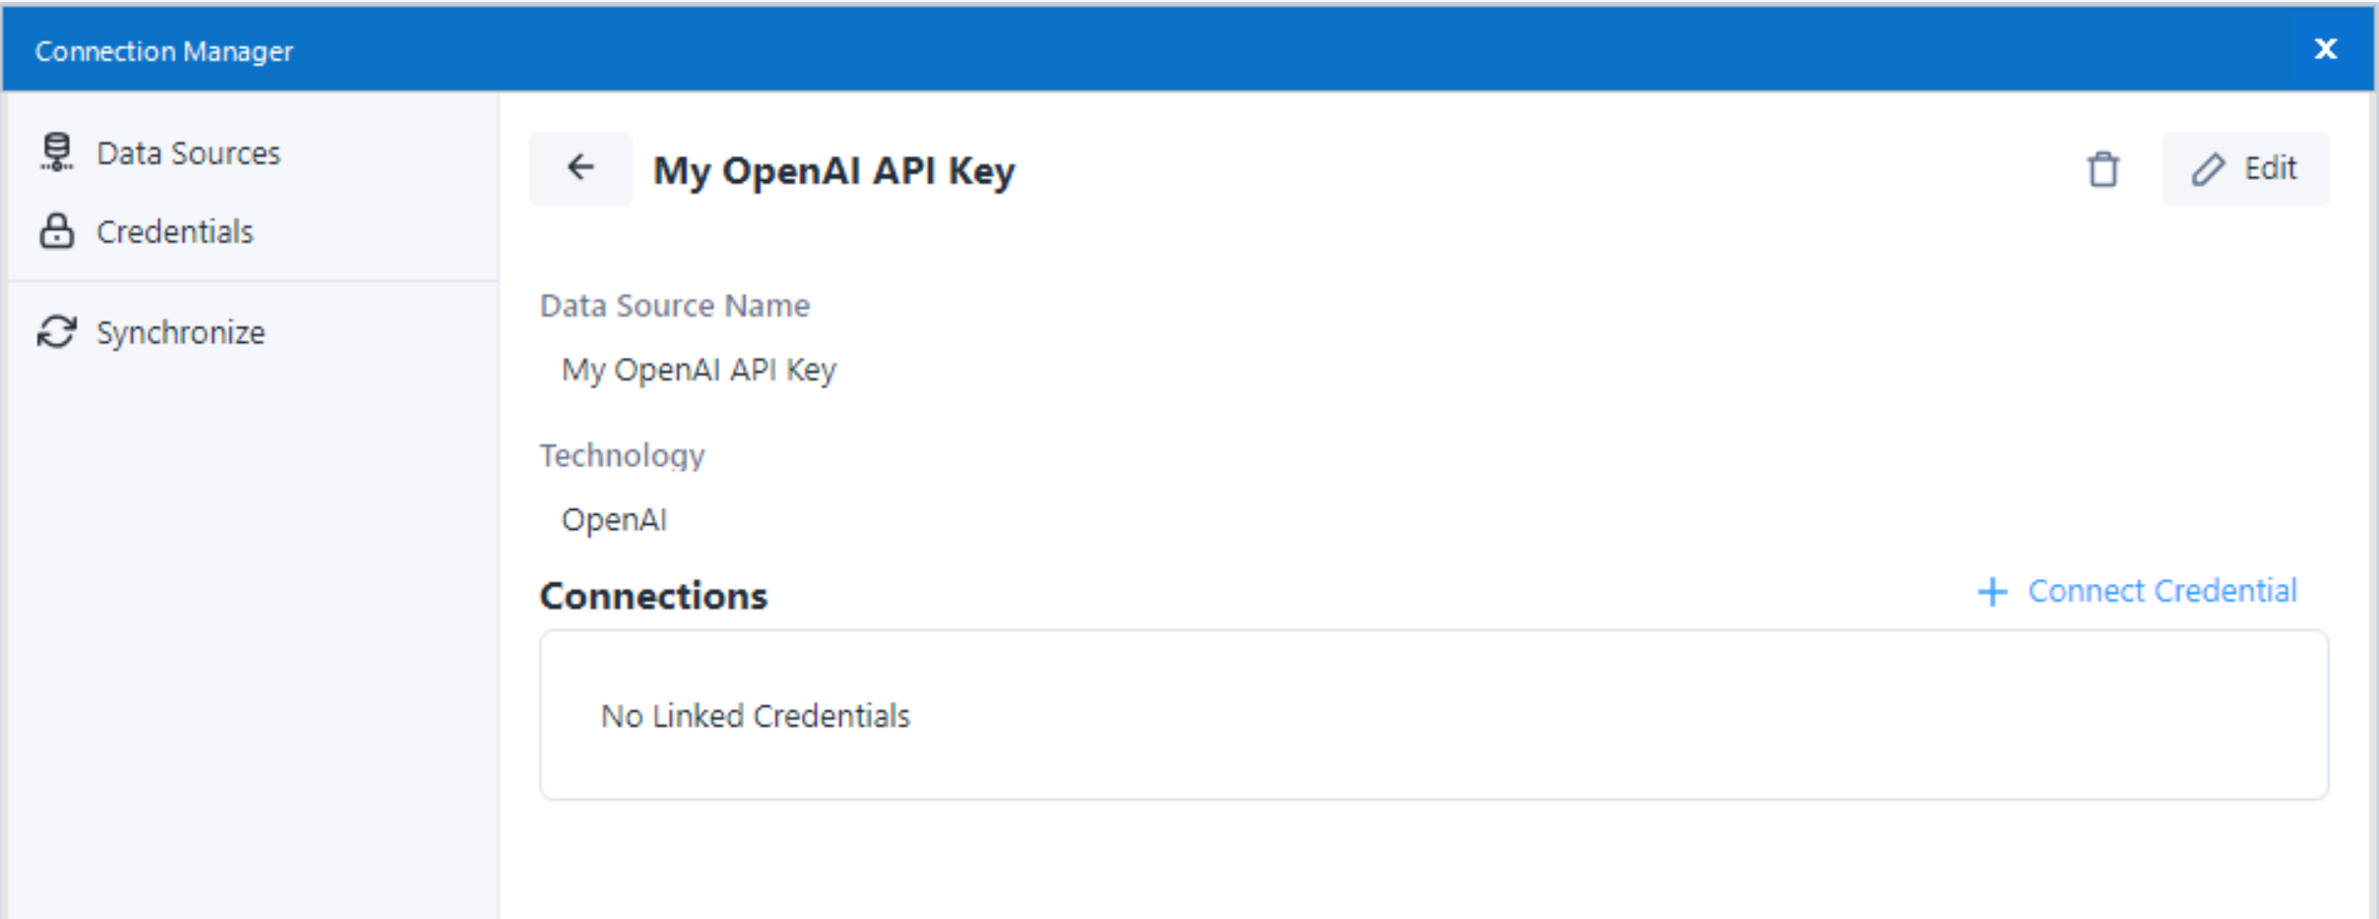This screenshot has height=919, width=2379.
Task: Switch to the Credentials section
Action: (173, 232)
